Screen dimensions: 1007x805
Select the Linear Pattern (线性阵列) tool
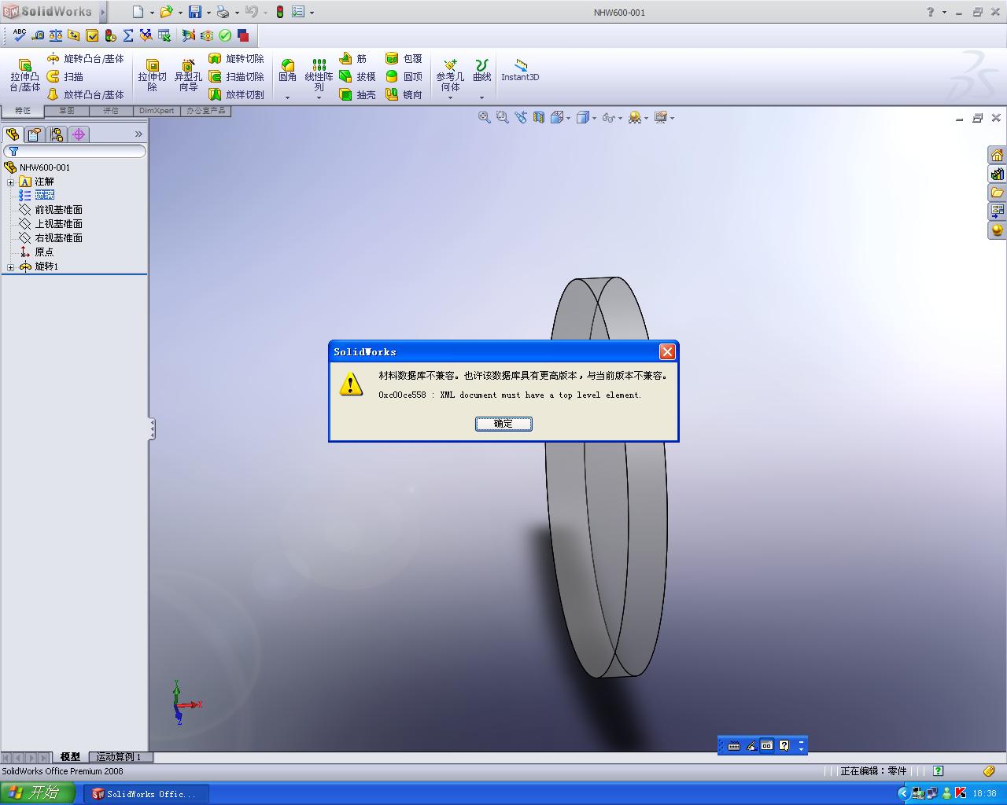pyautogui.click(x=319, y=74)
